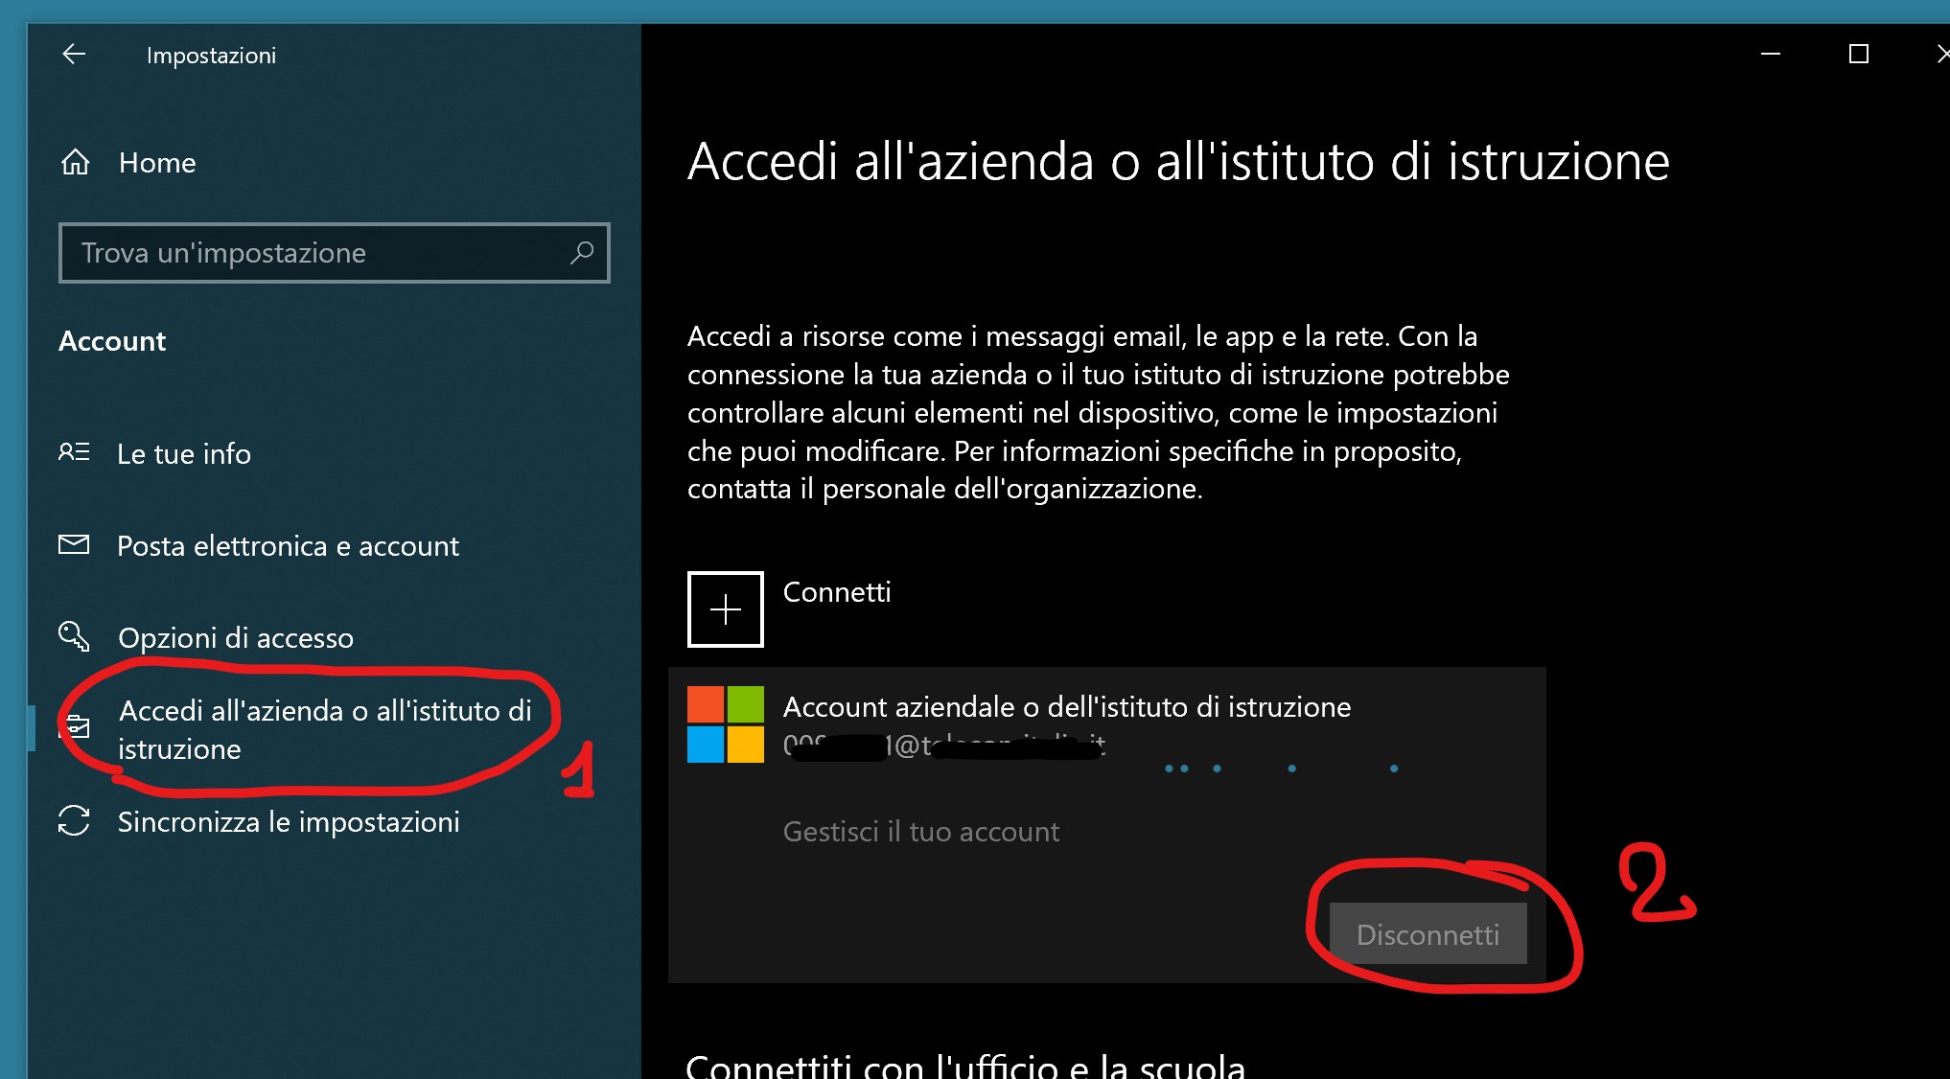Click the key icon for Opzioni di accesso
The image size is (1950, 1079).
[x=74, y=636]
